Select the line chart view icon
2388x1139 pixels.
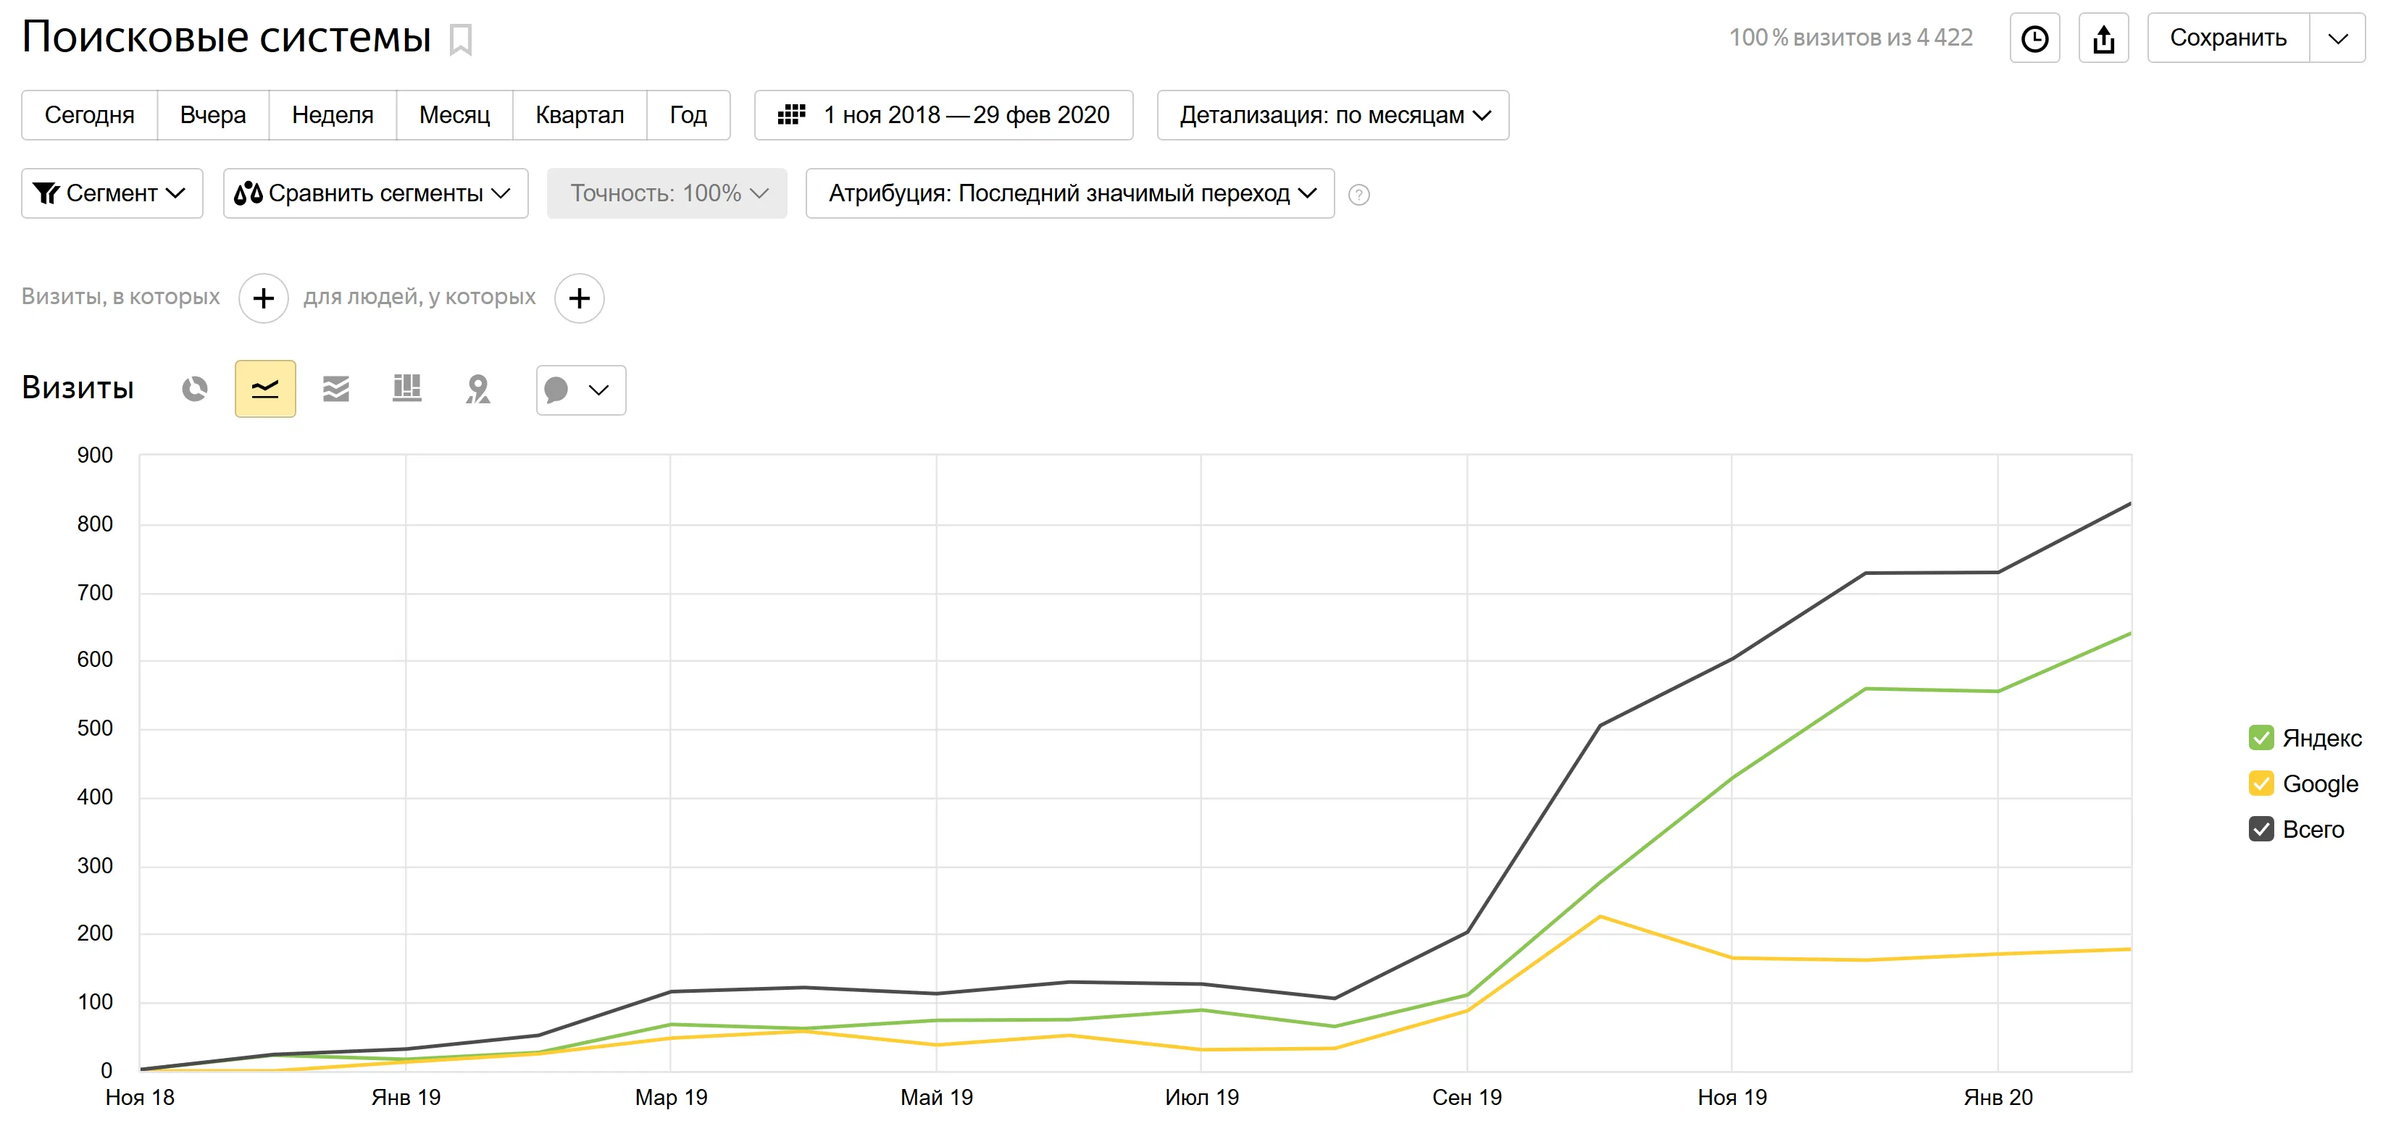[x=265, y=390]
